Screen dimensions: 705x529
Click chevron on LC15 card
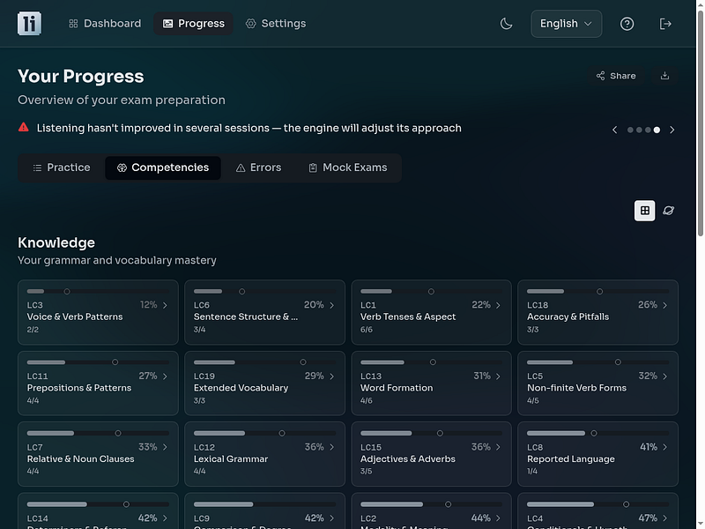point(498,447)
